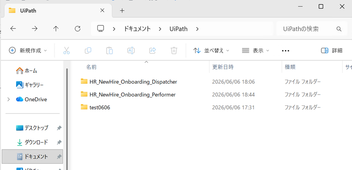
Task: Navigate up one folder level
Action: (x=56, y=29)
